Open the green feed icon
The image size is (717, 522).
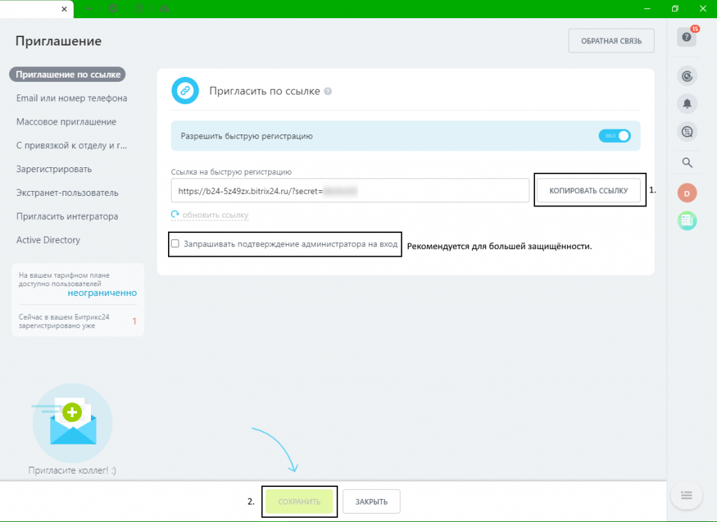coord(687,221)
